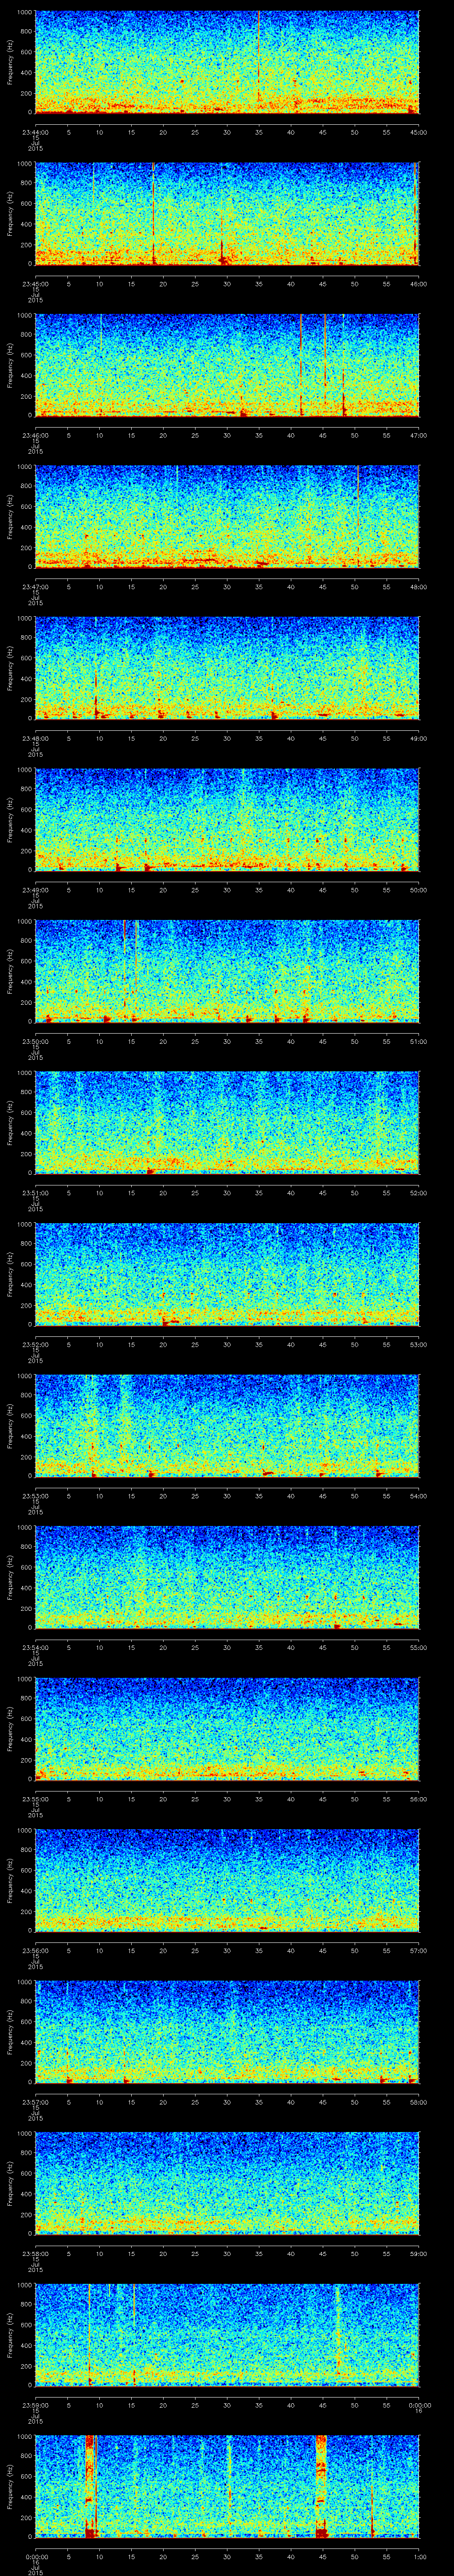The width and height of the screenshot is (454, 2576).
Task: Click the 23:45:00 start time label
Action: pyautogui.click(x=35, y=284)
